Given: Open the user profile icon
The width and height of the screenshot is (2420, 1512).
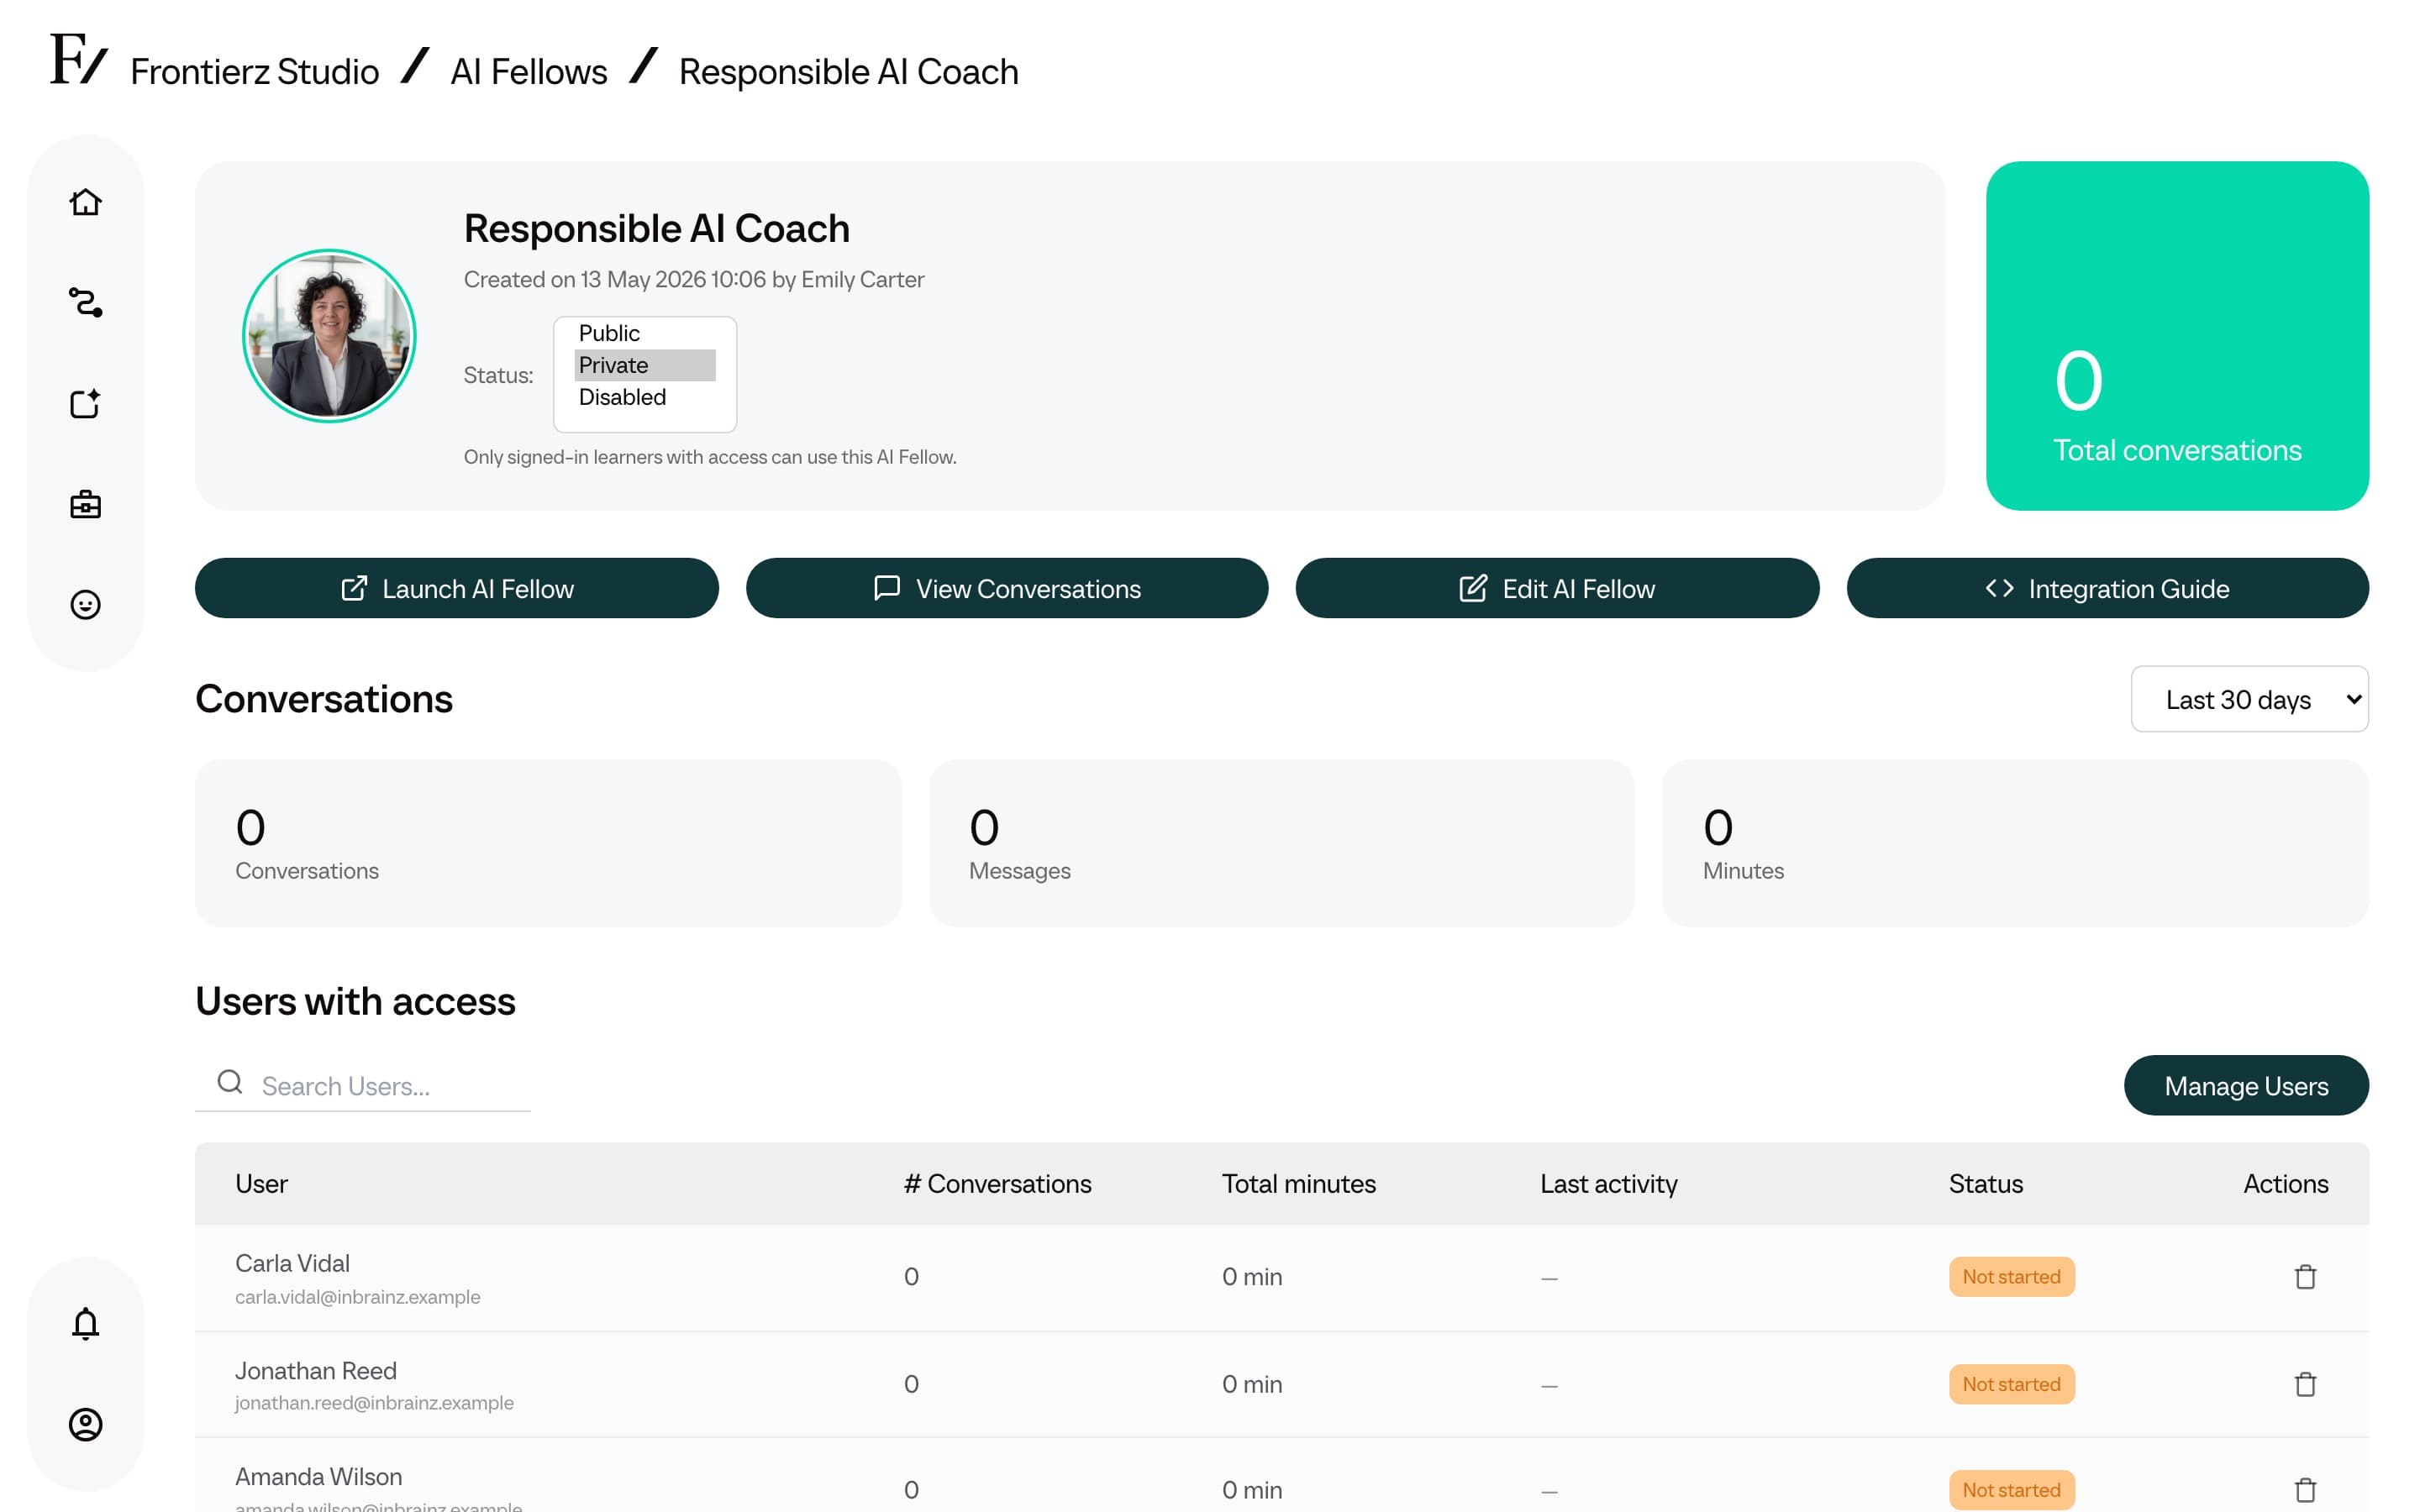Looking at the screenshot, I should click(85, 1424).
